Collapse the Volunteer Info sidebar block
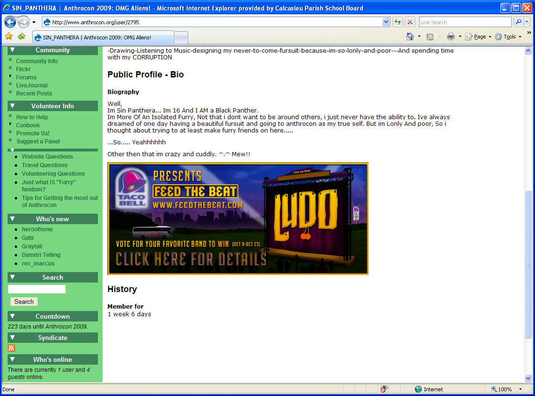 point(13,106)
